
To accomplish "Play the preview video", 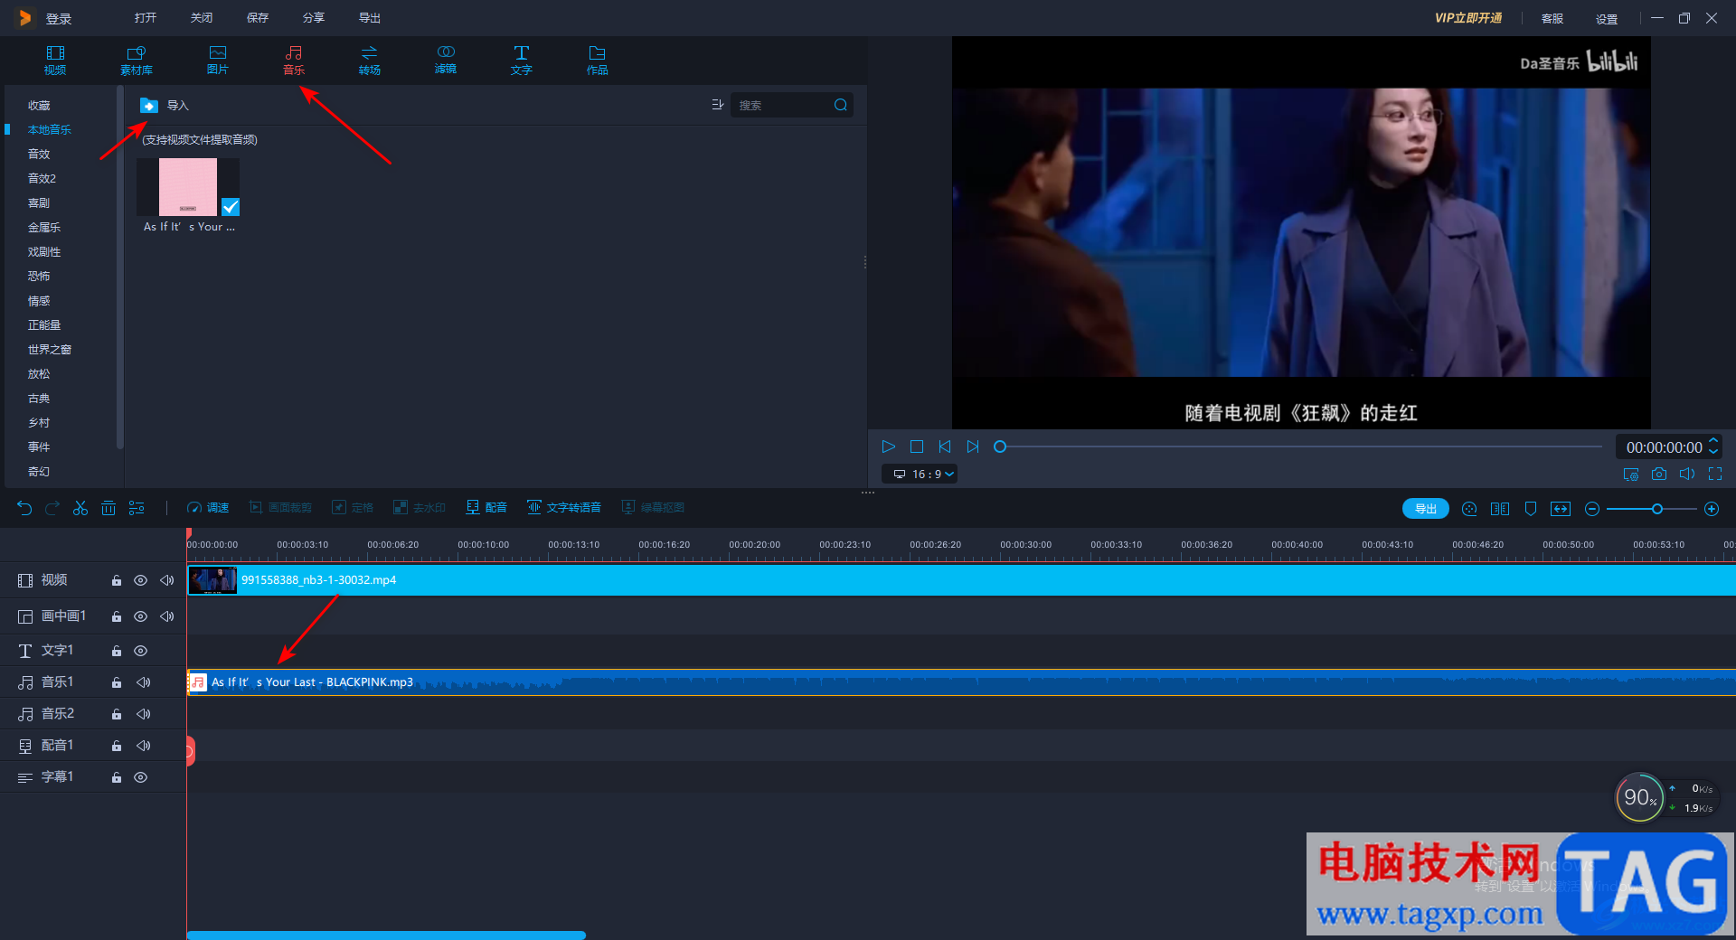I will click(889, 446).
